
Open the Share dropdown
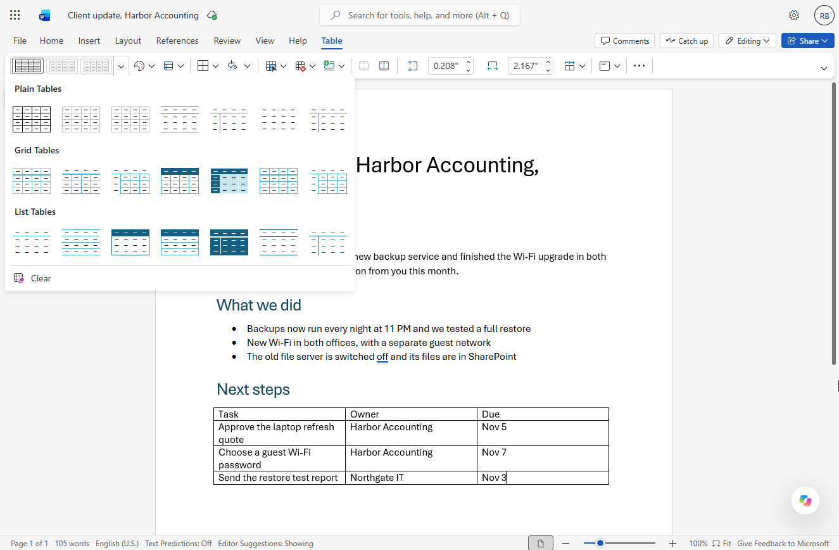click(807, 41)
